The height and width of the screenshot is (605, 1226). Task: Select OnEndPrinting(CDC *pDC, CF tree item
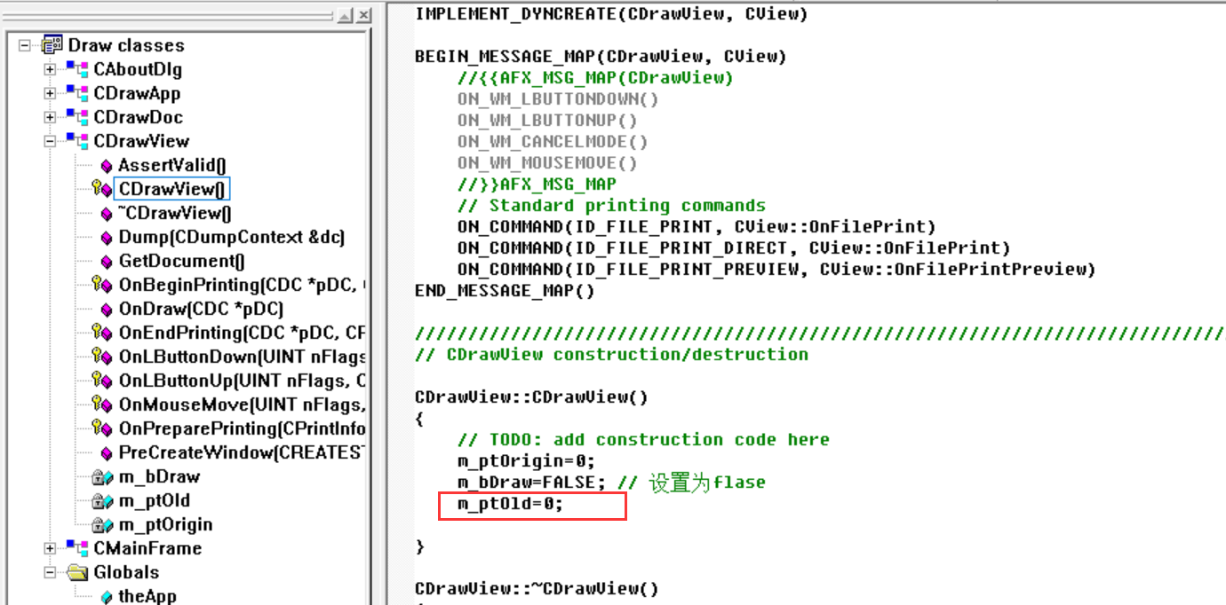click(x=242, y=333)
